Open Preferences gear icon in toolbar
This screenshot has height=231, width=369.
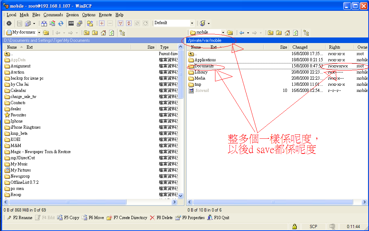click(x=9, y=23)
